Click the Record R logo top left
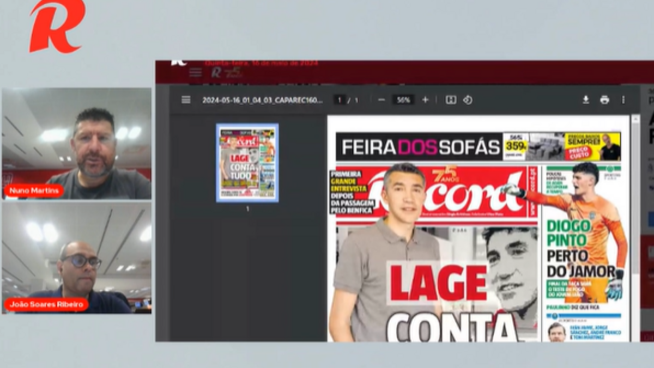Viewport: 654px width, 368px height. (57, 25)
